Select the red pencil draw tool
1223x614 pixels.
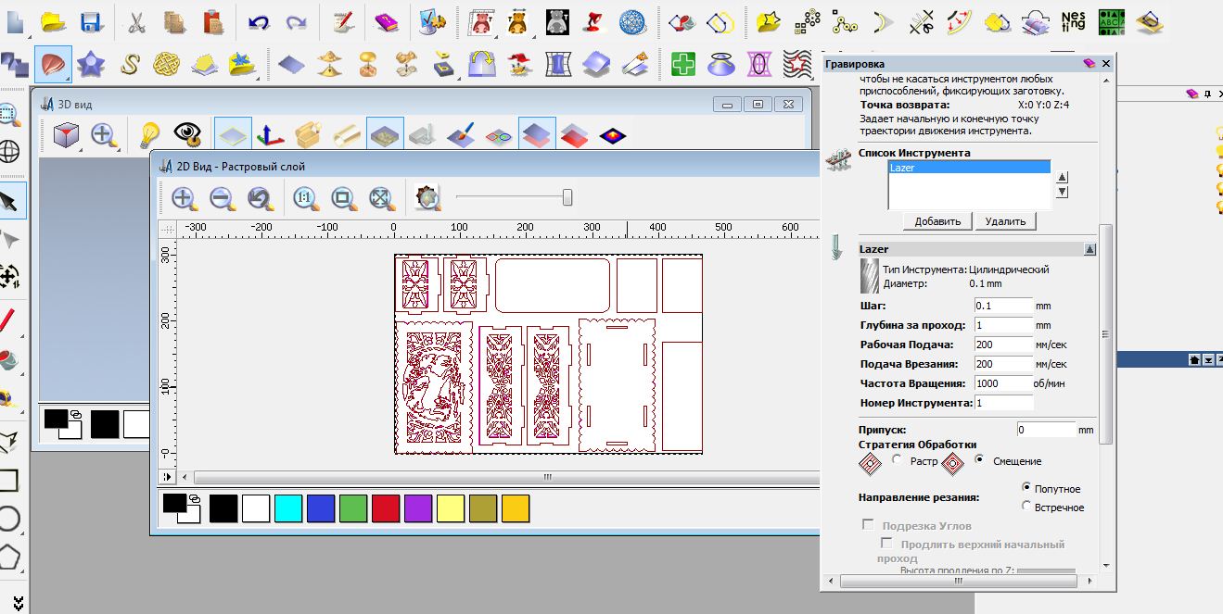click(x=7, y=321)
